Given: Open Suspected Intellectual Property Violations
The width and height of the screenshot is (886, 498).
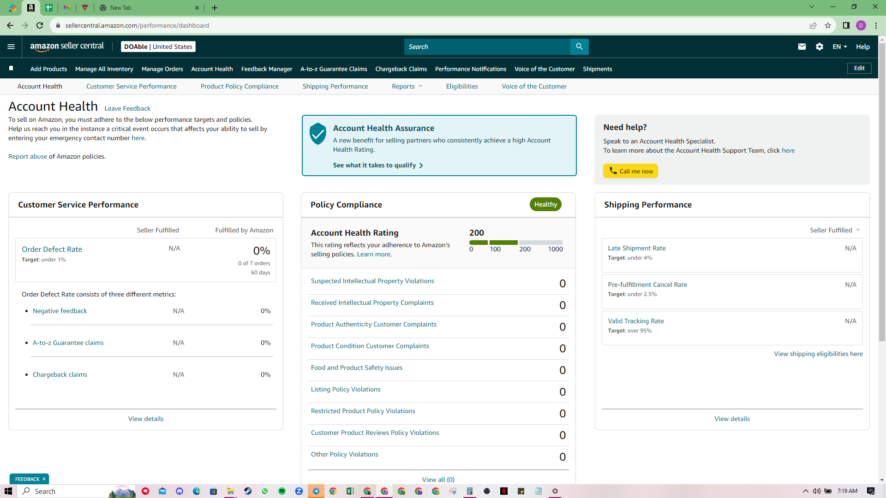Looking at the screenshot, I should click(372, 281).
